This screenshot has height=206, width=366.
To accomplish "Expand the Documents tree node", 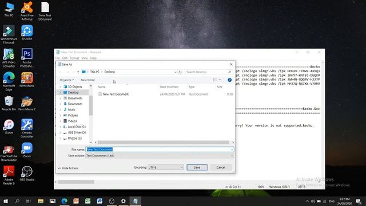I will pos(60,98).
